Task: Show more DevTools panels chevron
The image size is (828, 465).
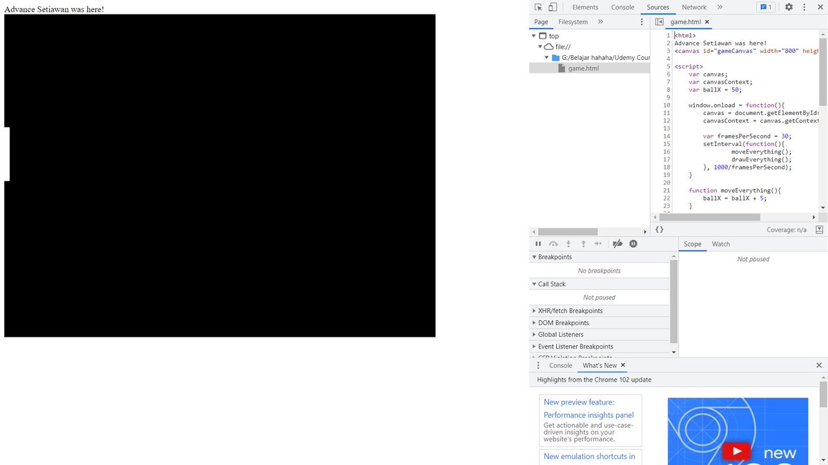Action: (x=720, y=7)
